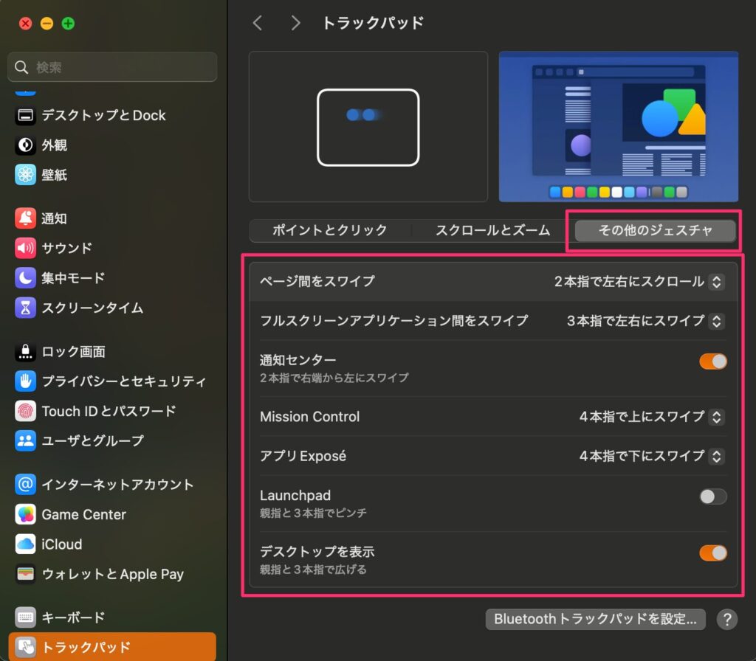Click the Bluetoothトラックパッドを設定 button

[x=595, y=619]
